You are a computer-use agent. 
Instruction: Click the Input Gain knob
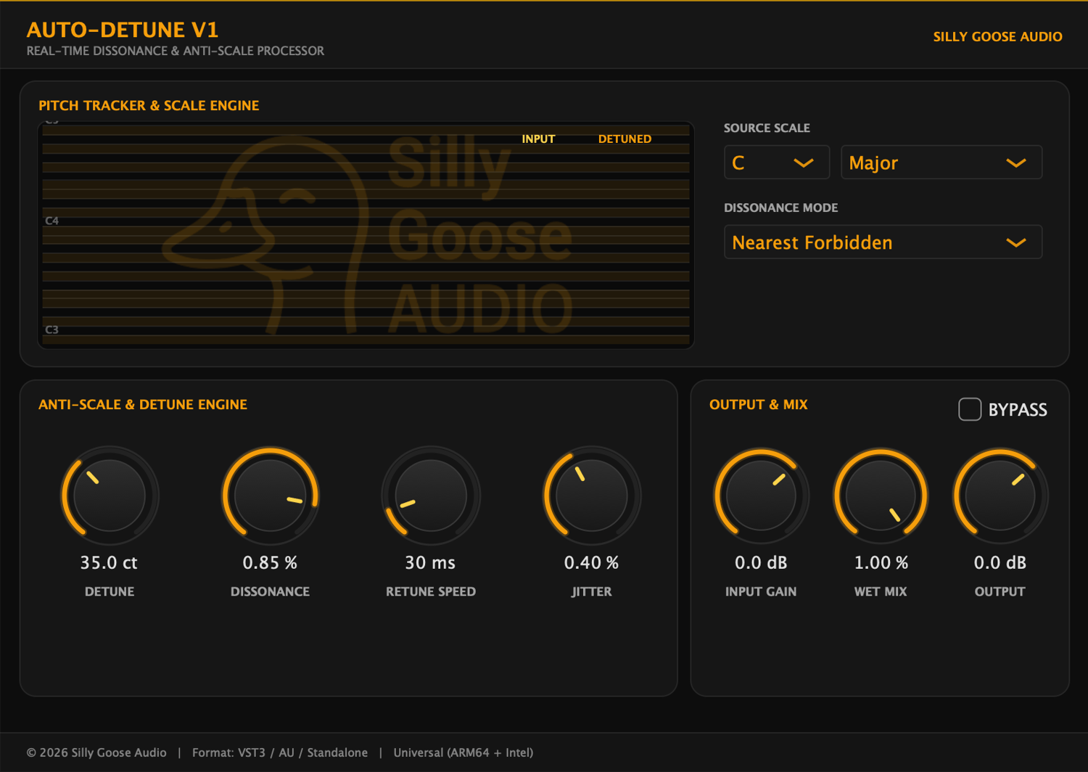click(761, 496)
